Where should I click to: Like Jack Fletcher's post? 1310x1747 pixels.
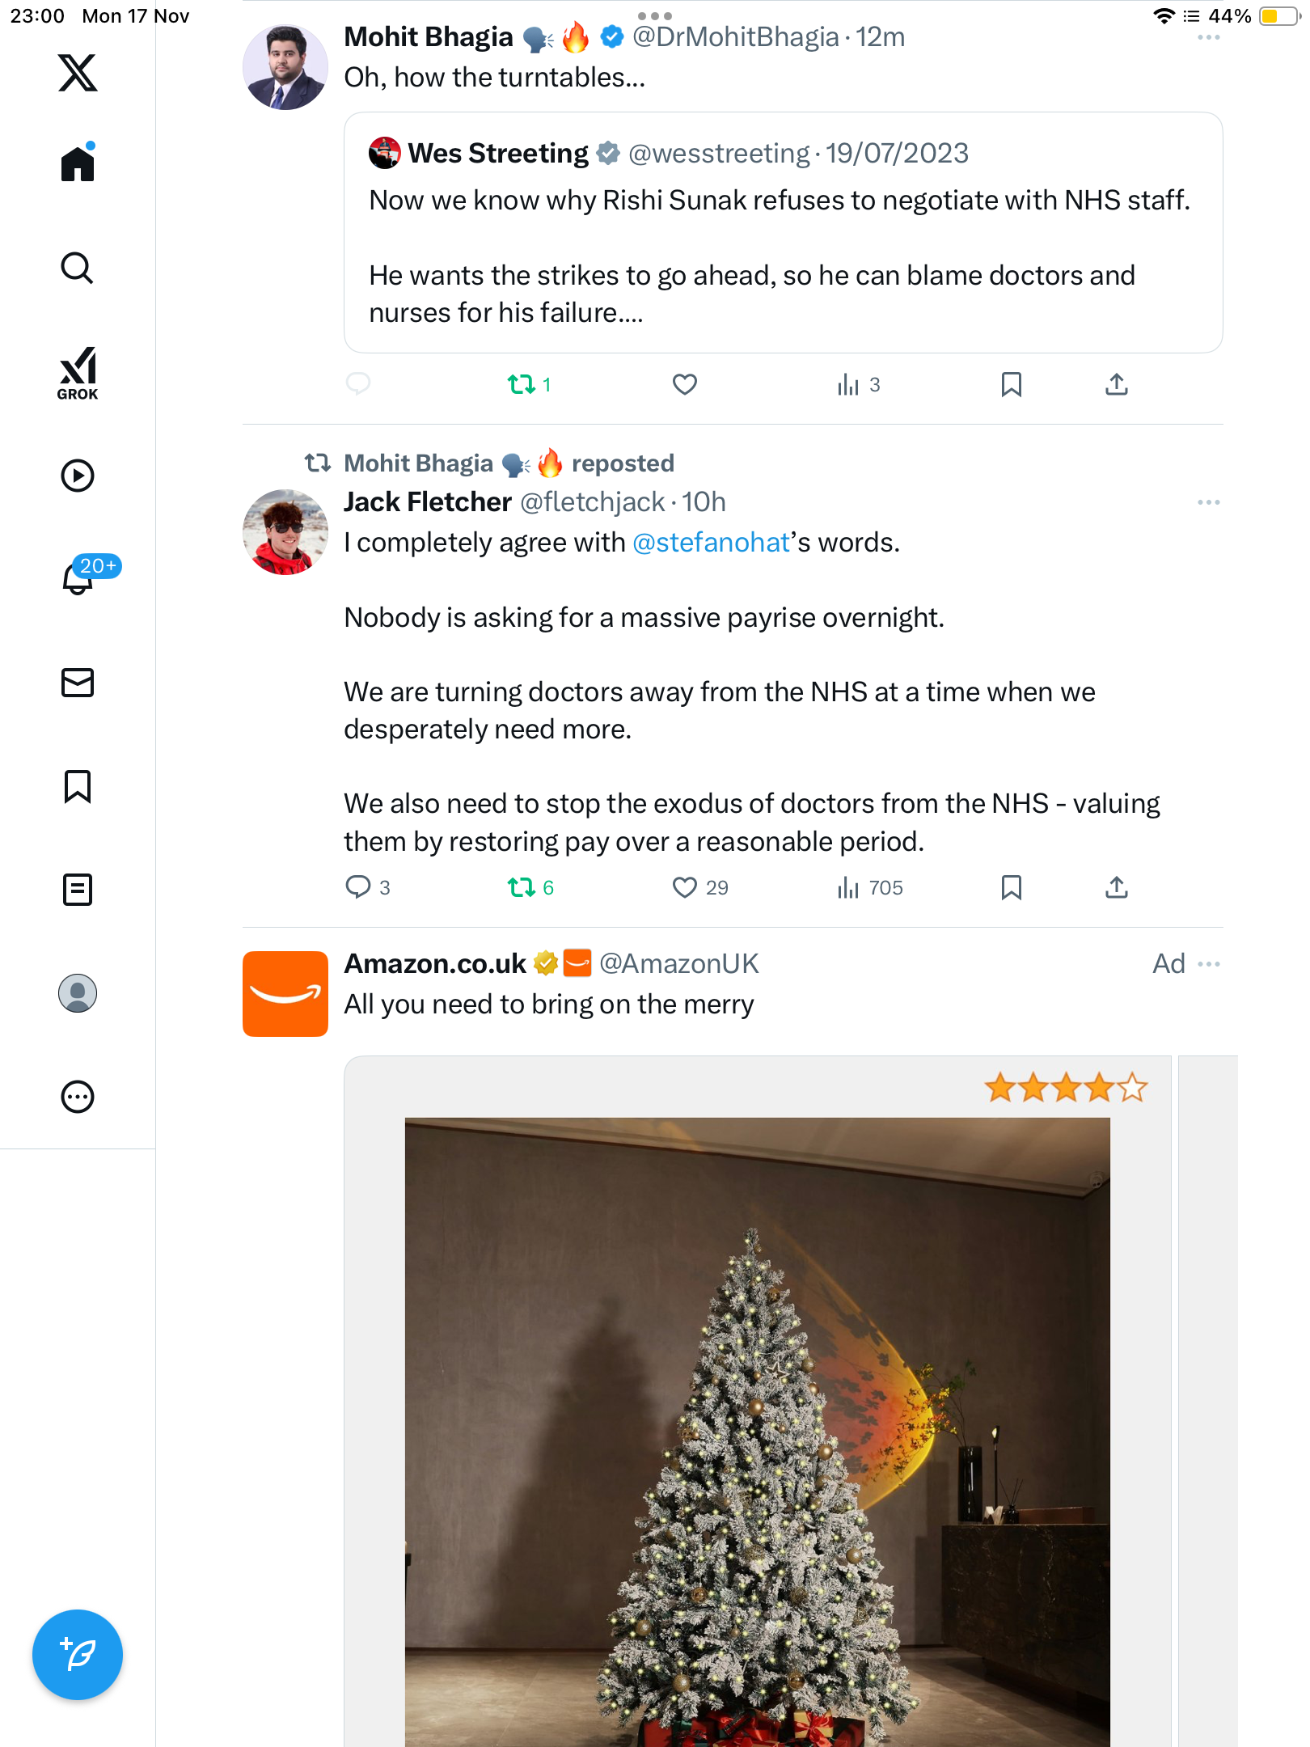click(x=685, y=888)
